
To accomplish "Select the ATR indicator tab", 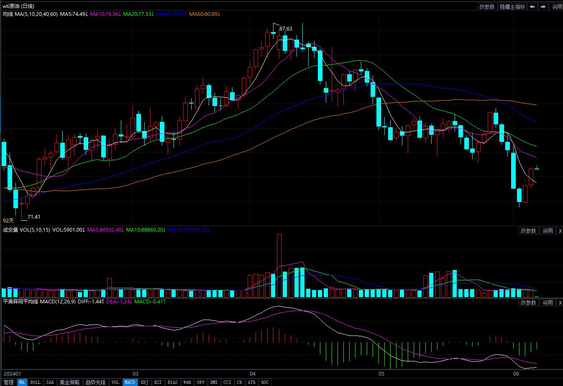I will tap(252, 382).
